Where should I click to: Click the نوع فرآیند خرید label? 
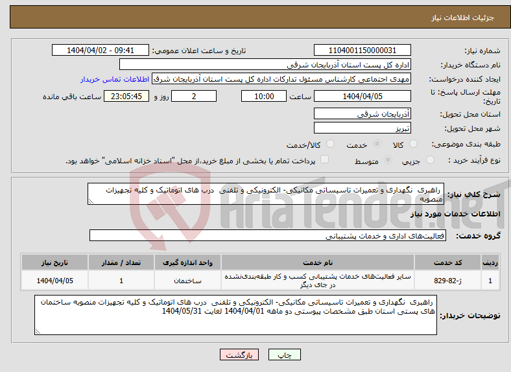(475, 160)
